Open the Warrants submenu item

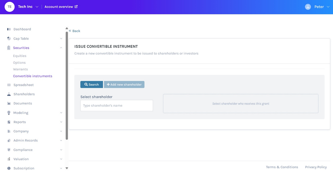20,69
